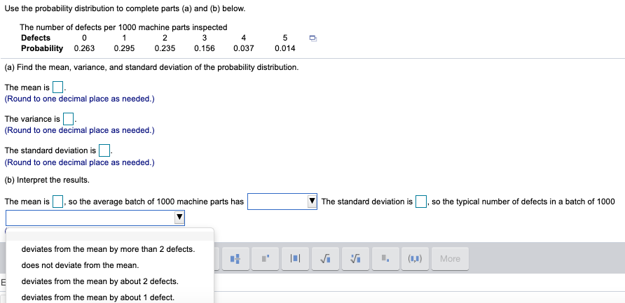
Task: Click probability value 0.295
Action: tap(124, 48)
